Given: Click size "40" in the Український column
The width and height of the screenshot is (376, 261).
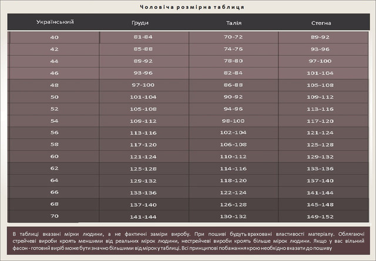Looking at the screenshot, I should pos(55,37).
